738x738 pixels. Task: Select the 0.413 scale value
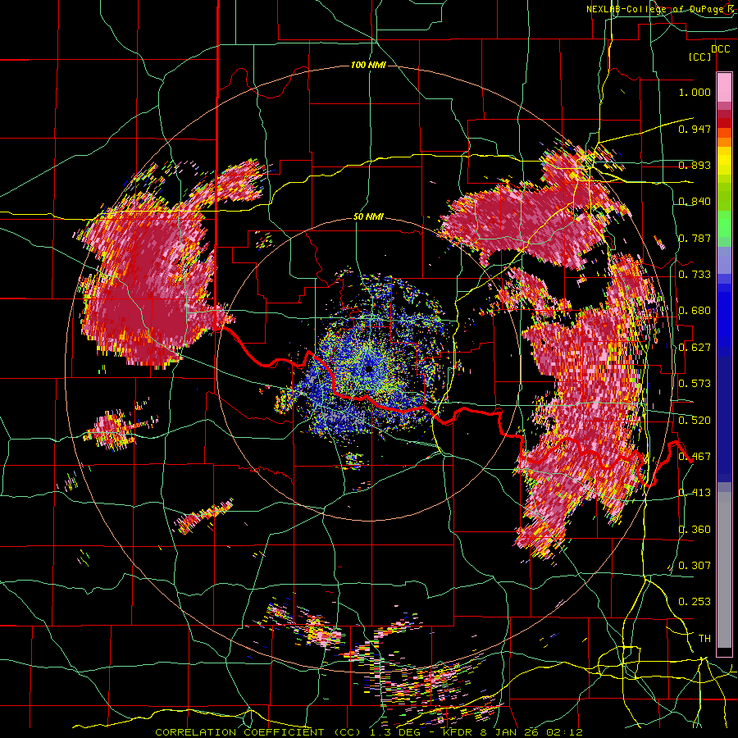click(x=695, y=493)
